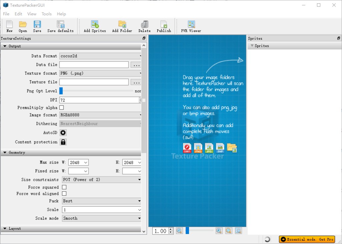Add Sprites to the sheet
Viewport: 342px width, 244px height.
(95, 26)
